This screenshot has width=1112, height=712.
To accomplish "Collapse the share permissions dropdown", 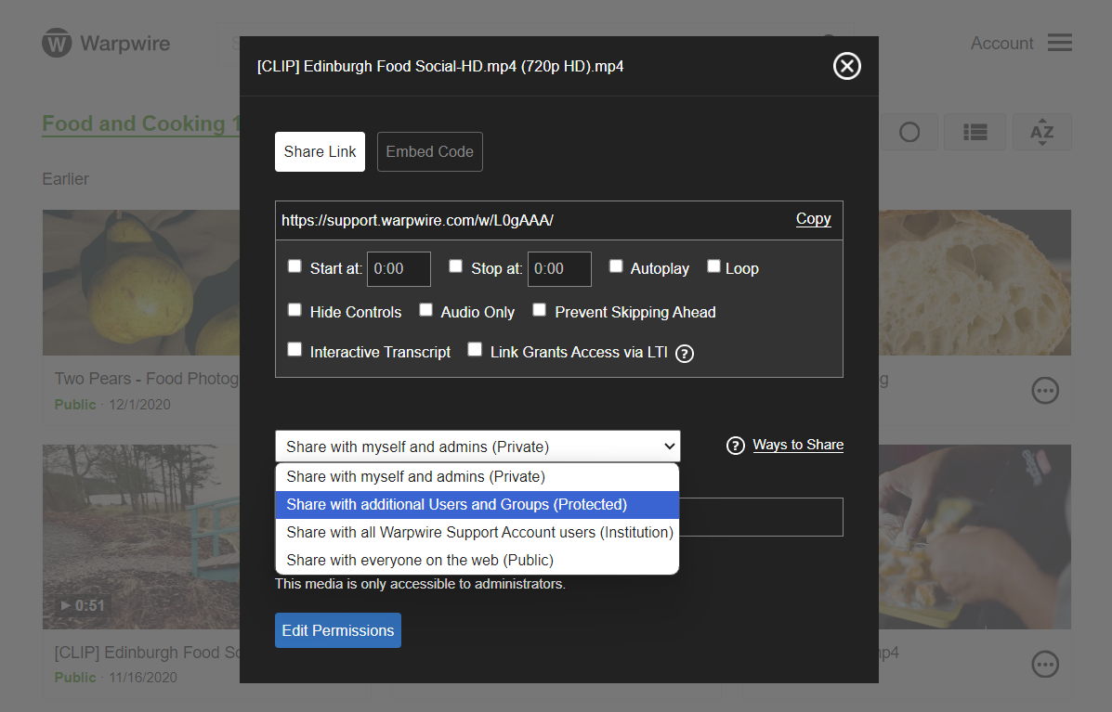I will [x=478, y=447].
